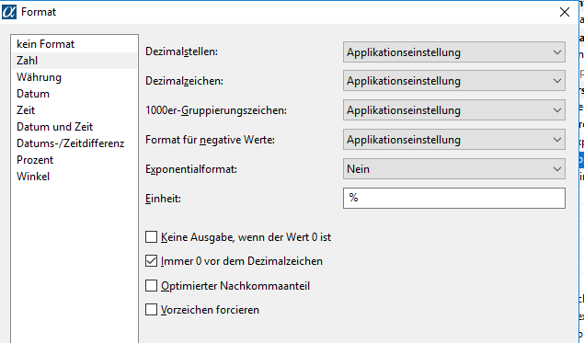Image resolution: width=584 pixels, height=343 pixels.
Task: Enable 'Keine Ausgabe, wenn der Wert 0 ist'
Action: point(151,237)
